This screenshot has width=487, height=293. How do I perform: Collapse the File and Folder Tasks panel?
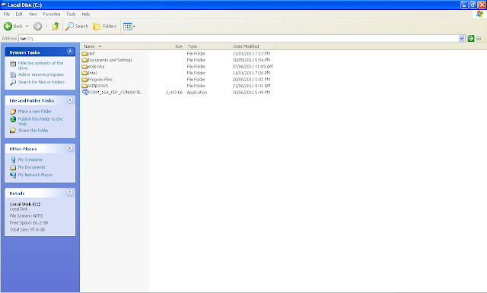point(70,100)
